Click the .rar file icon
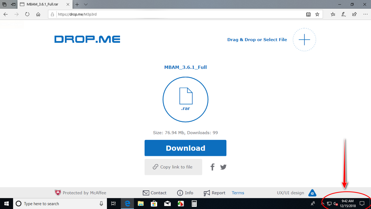This screenshot has width=371, height=209. point(185,99)
